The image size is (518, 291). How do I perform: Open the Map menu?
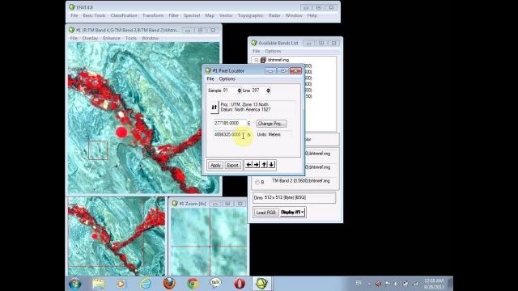[x=210, y=15]
